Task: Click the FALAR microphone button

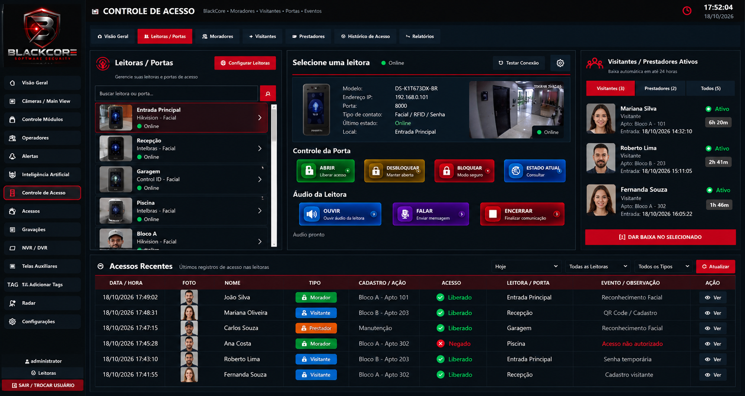Action: [x=431, y=214]
